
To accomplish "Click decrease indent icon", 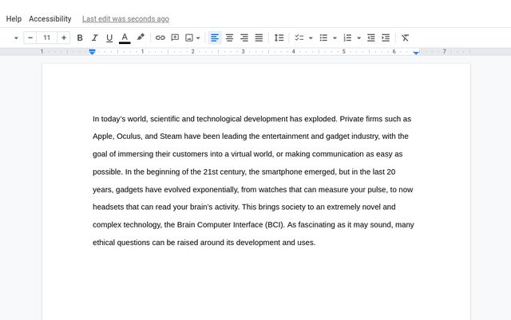I will click(370, 38).
